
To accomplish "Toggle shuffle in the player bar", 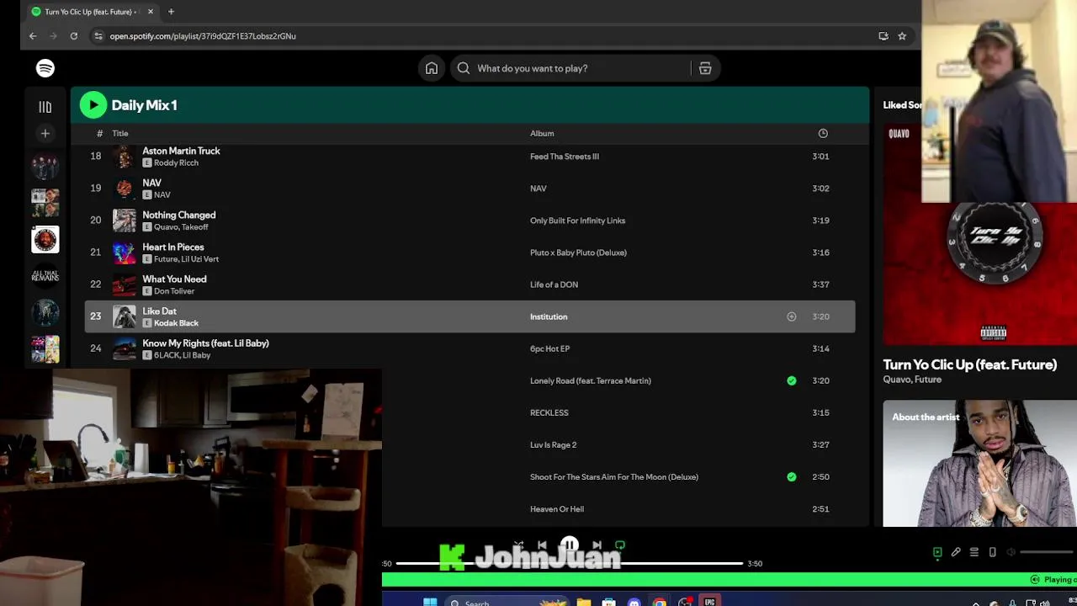I will click(x=518, y=545).
